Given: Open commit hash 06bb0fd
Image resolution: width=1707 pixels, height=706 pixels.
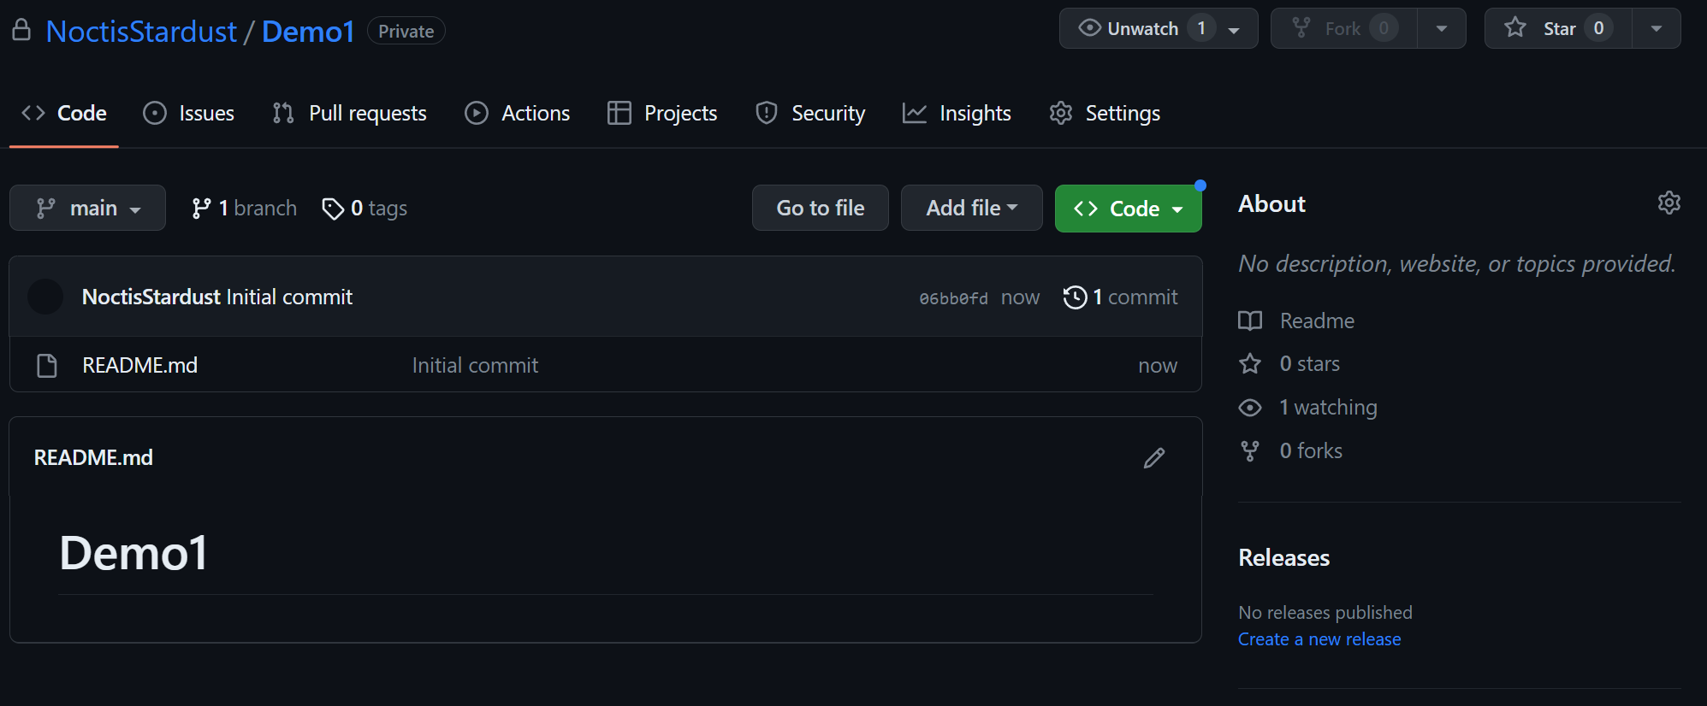Looking at the screenshot, I should pos(953,298).
